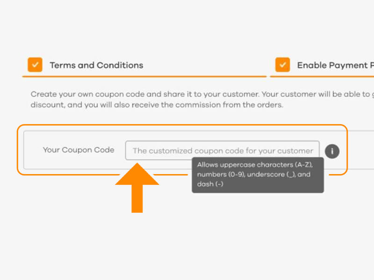This screenshot has width=374, height=280.
Task: Click the 'discount, and you will also receive' sentence
Action: click(x=157, y=105)
